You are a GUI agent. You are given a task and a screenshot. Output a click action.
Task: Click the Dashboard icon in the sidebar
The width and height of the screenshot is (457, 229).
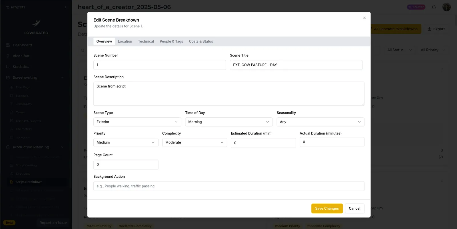click(8, 45)
